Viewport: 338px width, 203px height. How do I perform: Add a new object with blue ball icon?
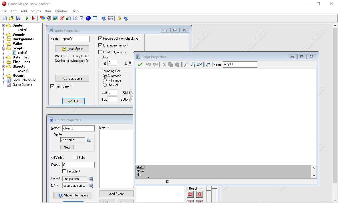(88, 18)
